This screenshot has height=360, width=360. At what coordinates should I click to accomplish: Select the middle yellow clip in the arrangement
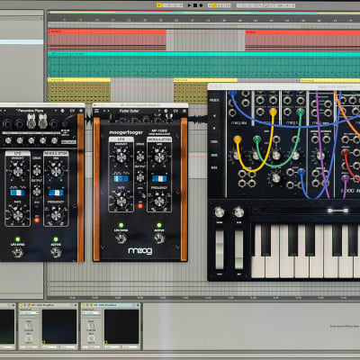205,90
